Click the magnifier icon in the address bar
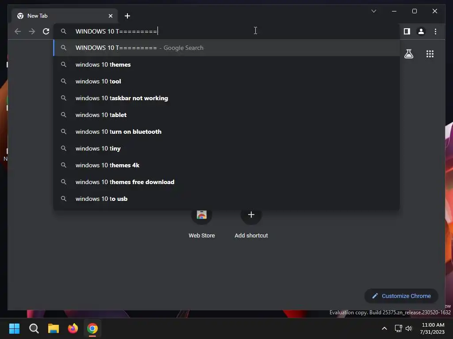 (64, 31)
